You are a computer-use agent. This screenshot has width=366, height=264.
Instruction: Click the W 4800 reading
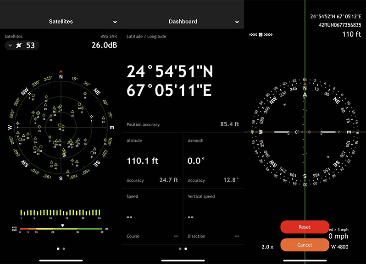[339, 247]
